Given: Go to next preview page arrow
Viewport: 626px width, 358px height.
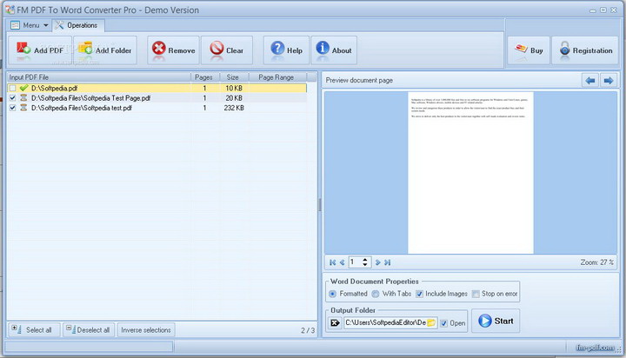Looking at the screenshot, I should [x=609, y=81].
